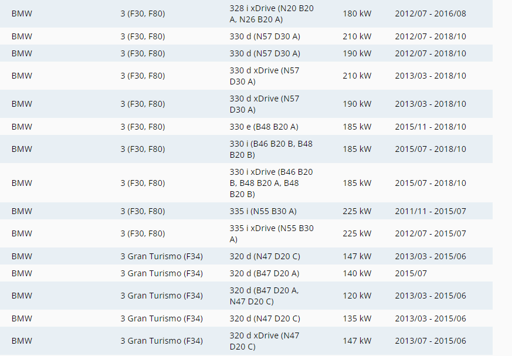Select BMW in the 330 e row
Image resolution: width=512 pixels, height=356 pixels.
coord(22,127)
